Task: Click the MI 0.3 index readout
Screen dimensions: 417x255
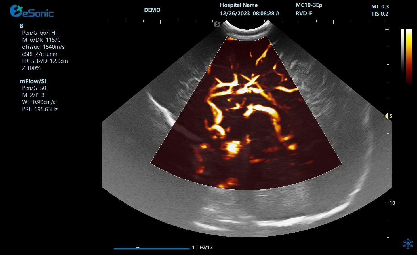Action: 380,7
